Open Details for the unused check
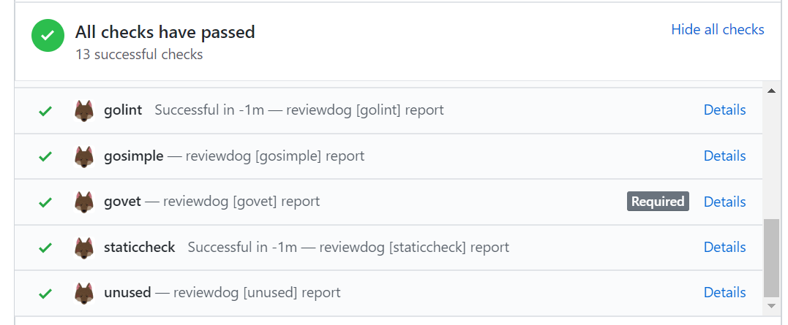The image size is (788, 325). click(x=724, y=293)
